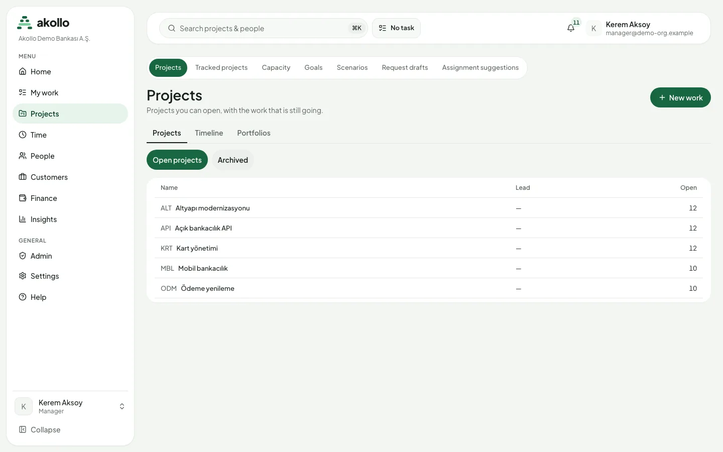Switch to the Timeline sub-tab

coord(209,133)
